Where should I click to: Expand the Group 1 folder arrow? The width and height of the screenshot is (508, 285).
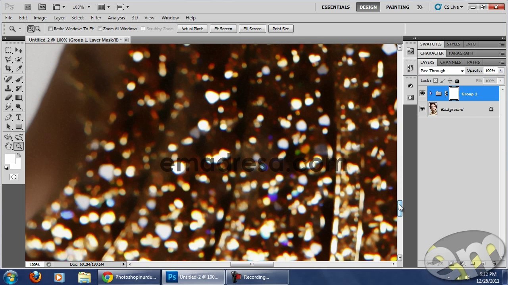(431, 94)
